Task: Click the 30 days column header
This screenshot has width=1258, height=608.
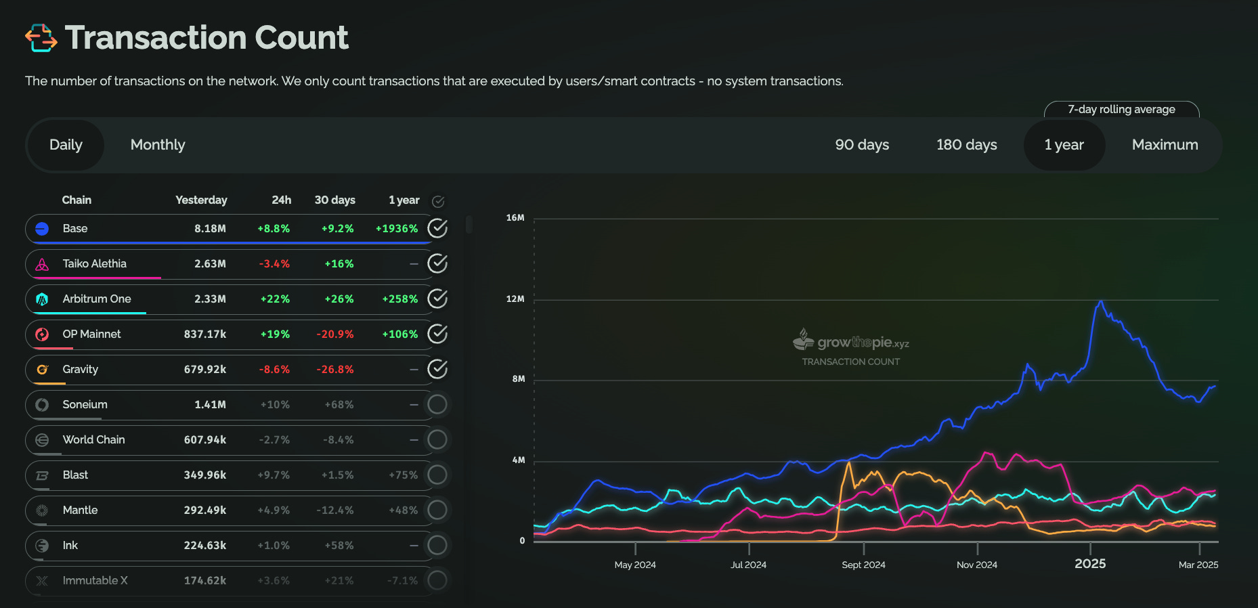Action: point(334,200)
